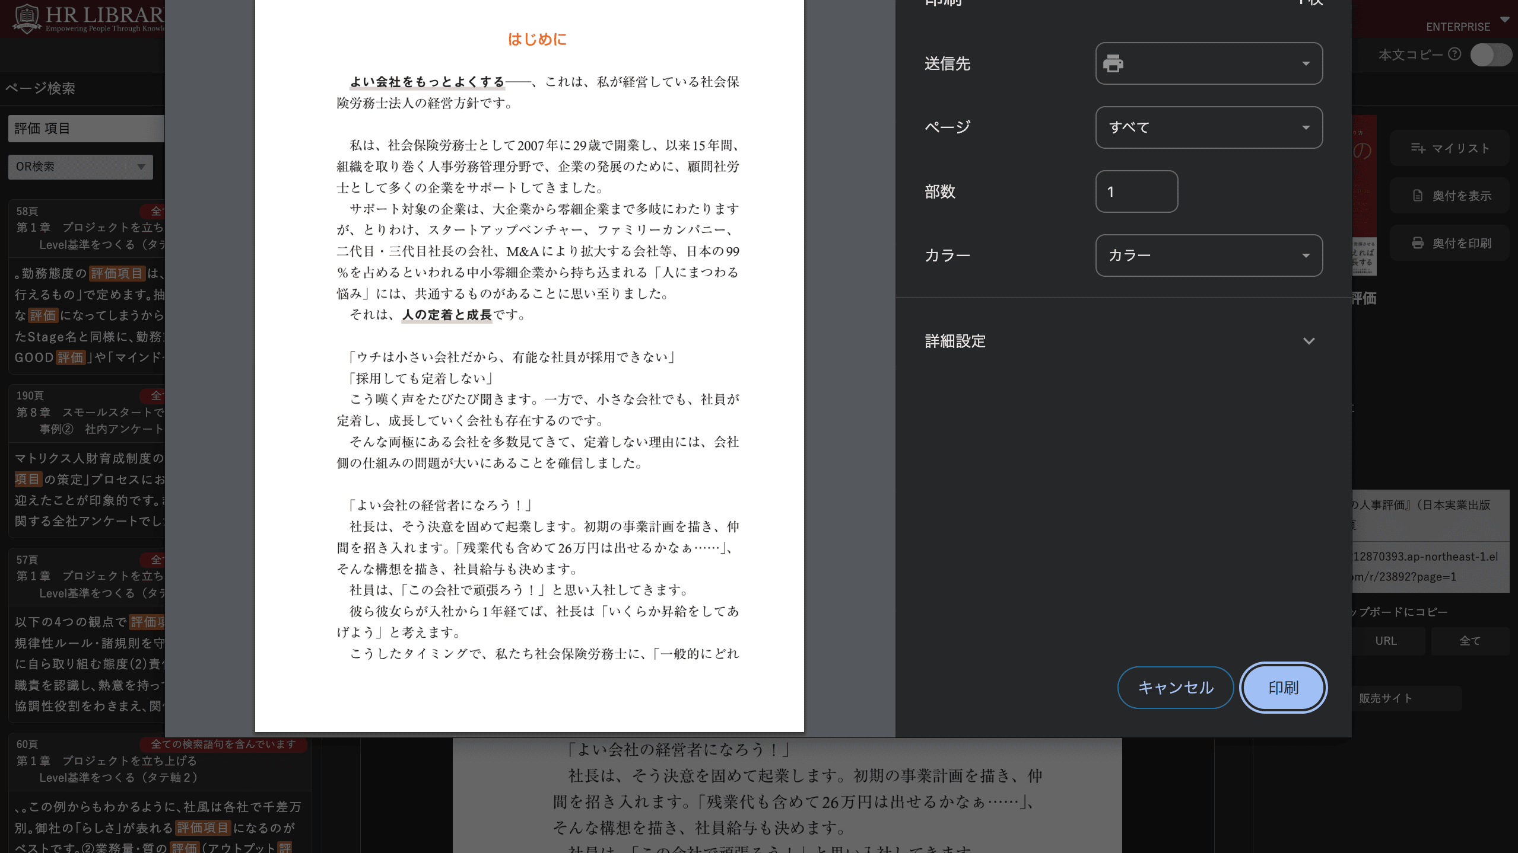1518x853 pixels.
Task: Click the HR Library logo icon
Action: tap(27, 18)
